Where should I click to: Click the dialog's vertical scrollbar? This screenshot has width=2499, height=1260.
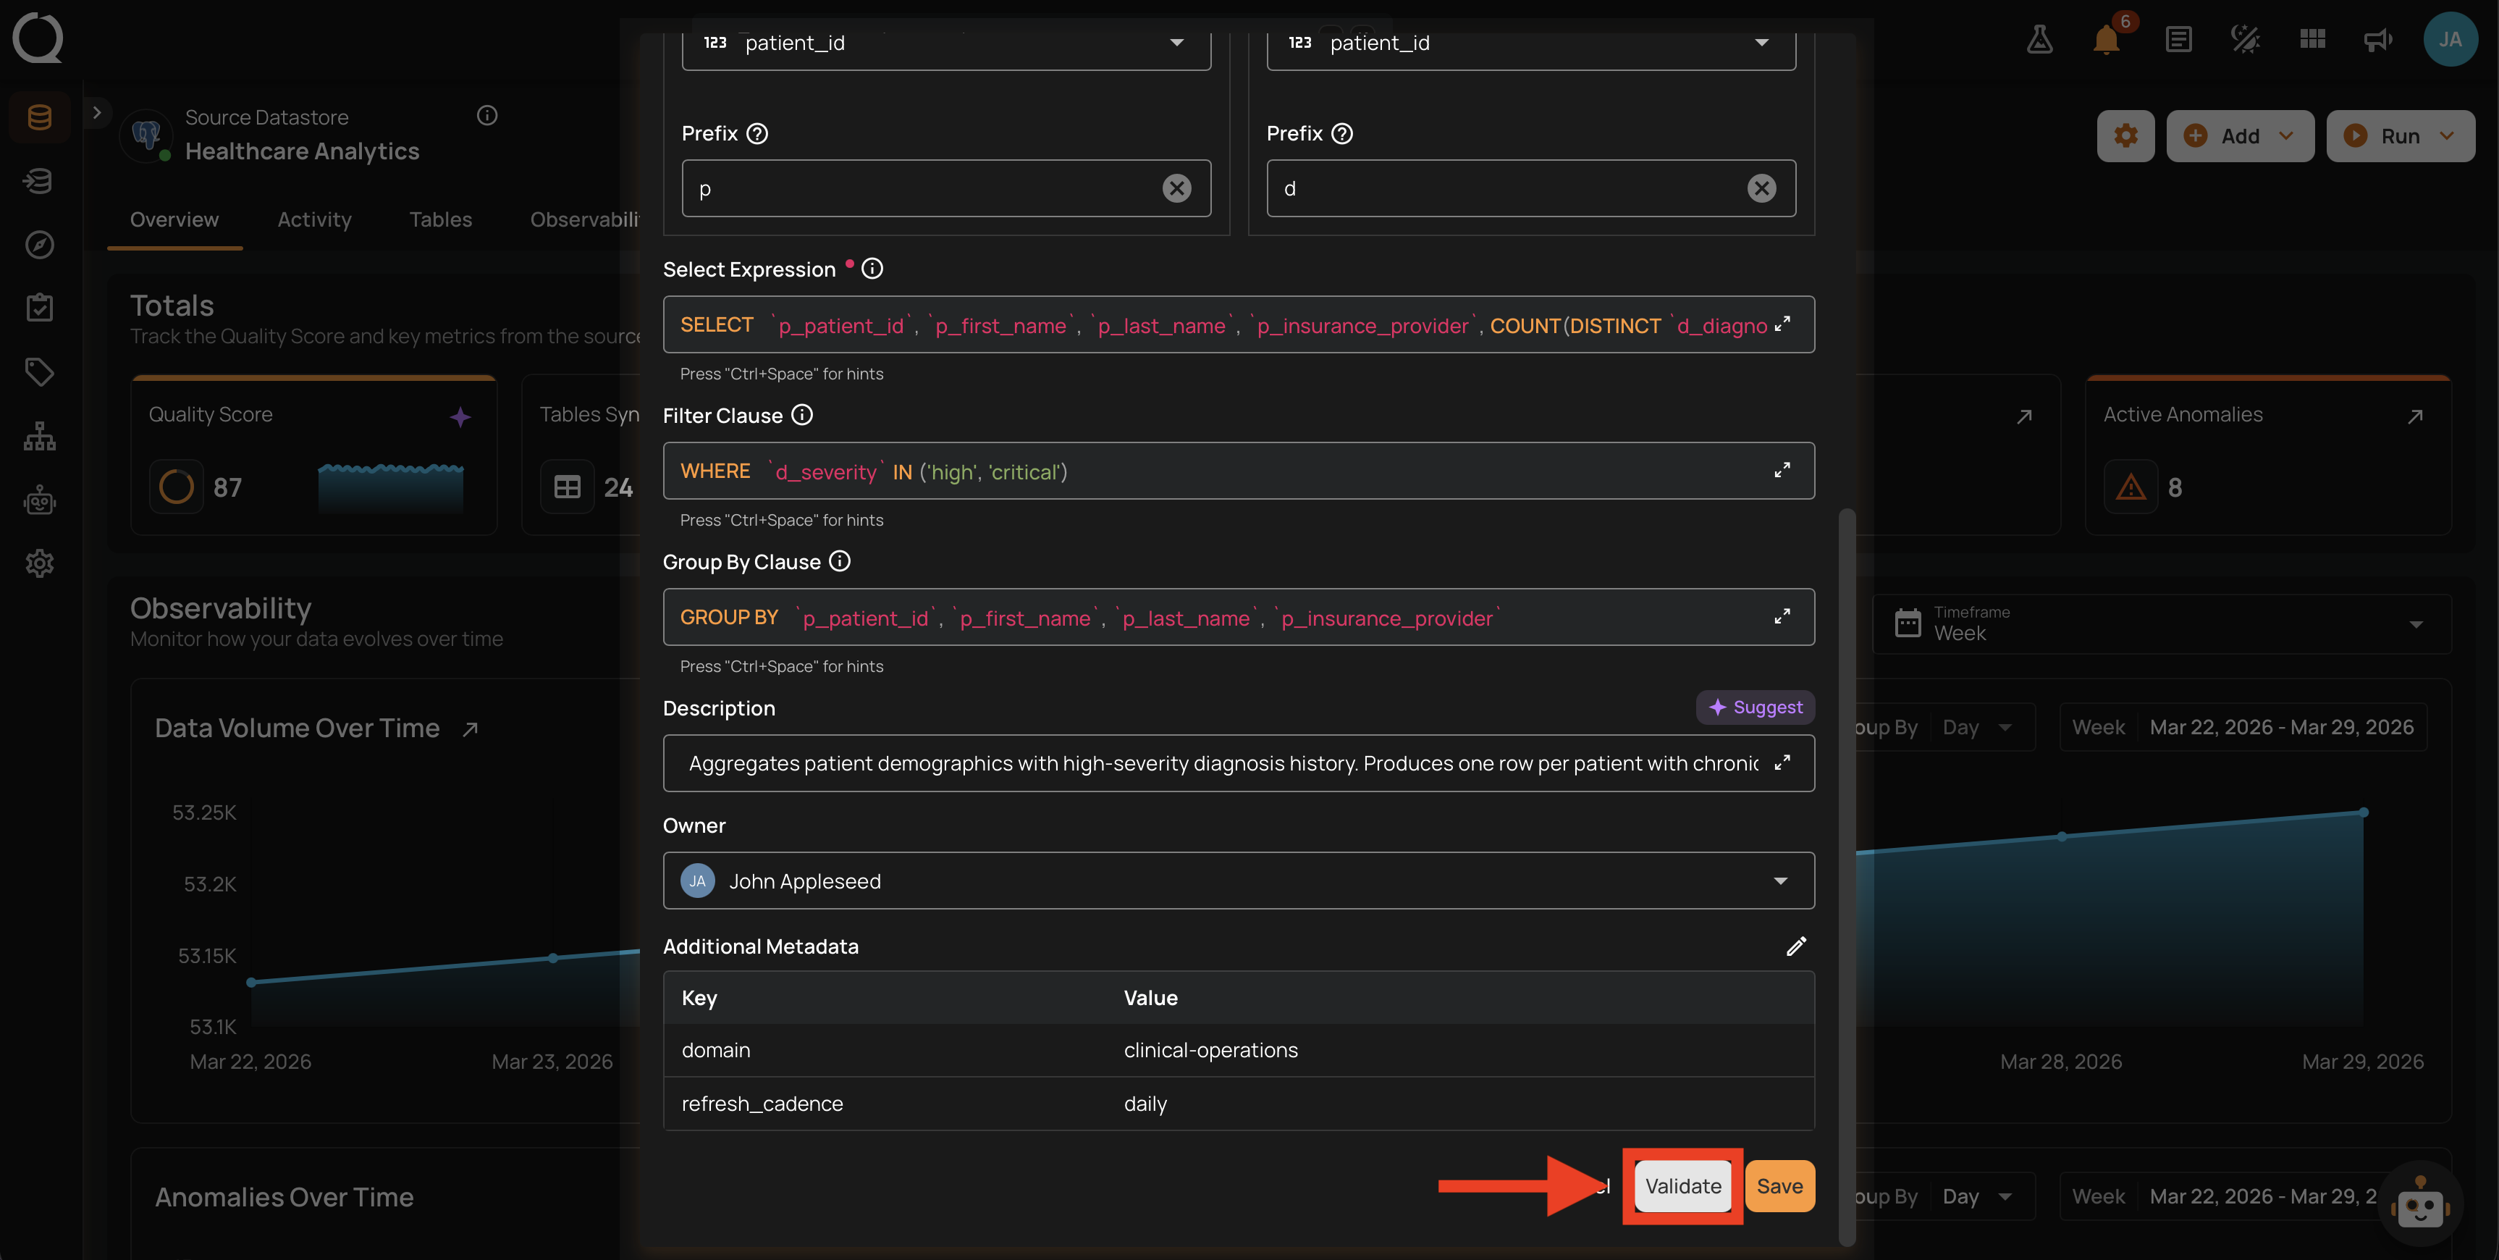point(1847,876)
